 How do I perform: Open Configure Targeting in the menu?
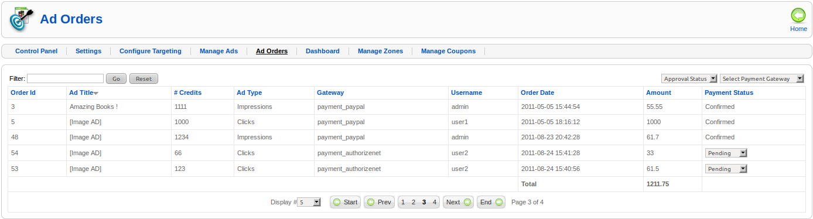151,51
